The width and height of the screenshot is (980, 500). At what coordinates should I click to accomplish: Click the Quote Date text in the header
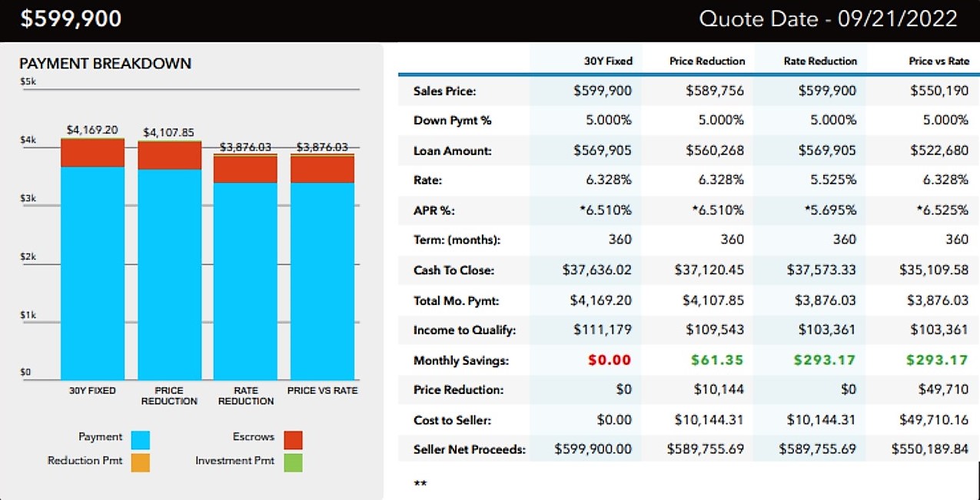pyautogui.click(x=828, y=19)
